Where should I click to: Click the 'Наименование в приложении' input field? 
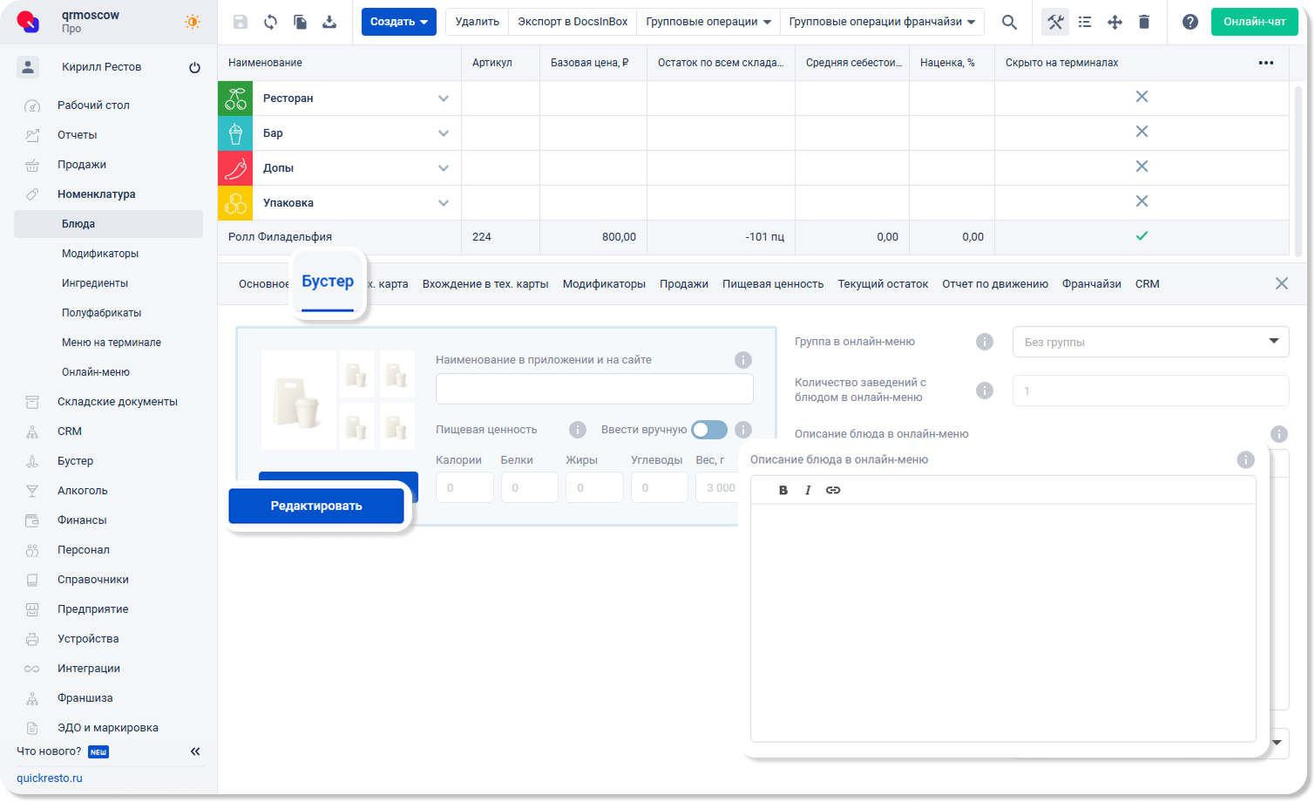[594, 389]
